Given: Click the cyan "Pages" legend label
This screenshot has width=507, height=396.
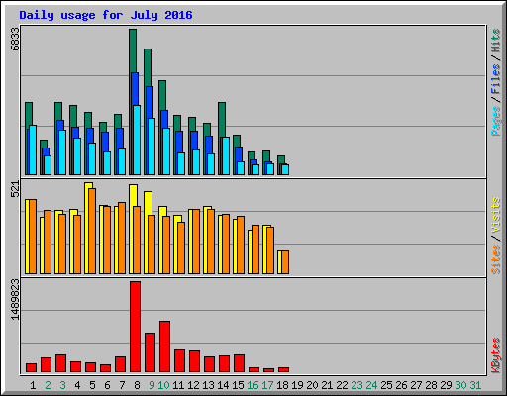Looking at the screenshot, I should click(x=495, y=121).
